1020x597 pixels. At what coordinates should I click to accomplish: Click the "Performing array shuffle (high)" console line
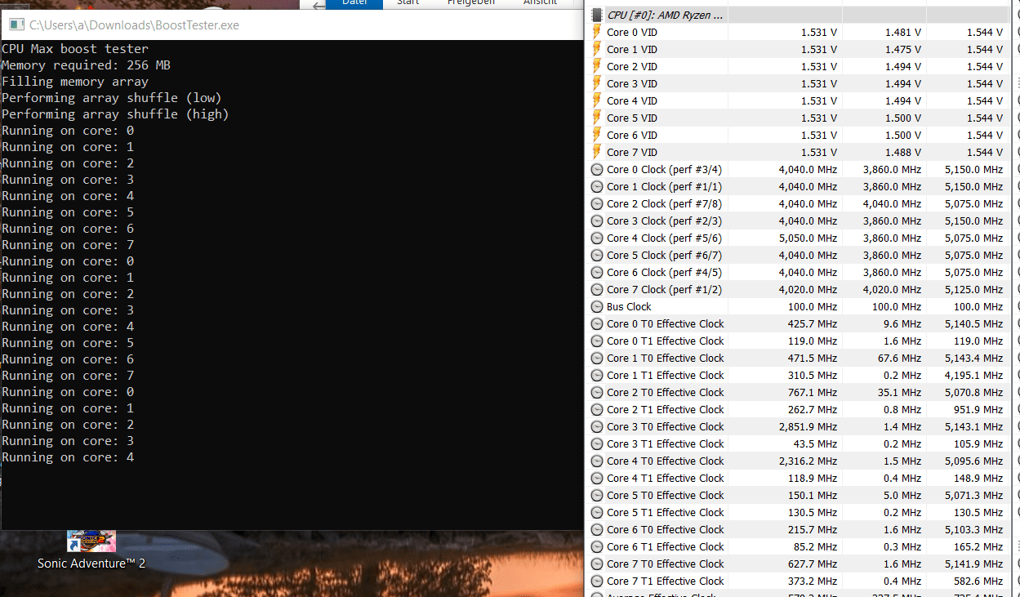click(115, 114)
